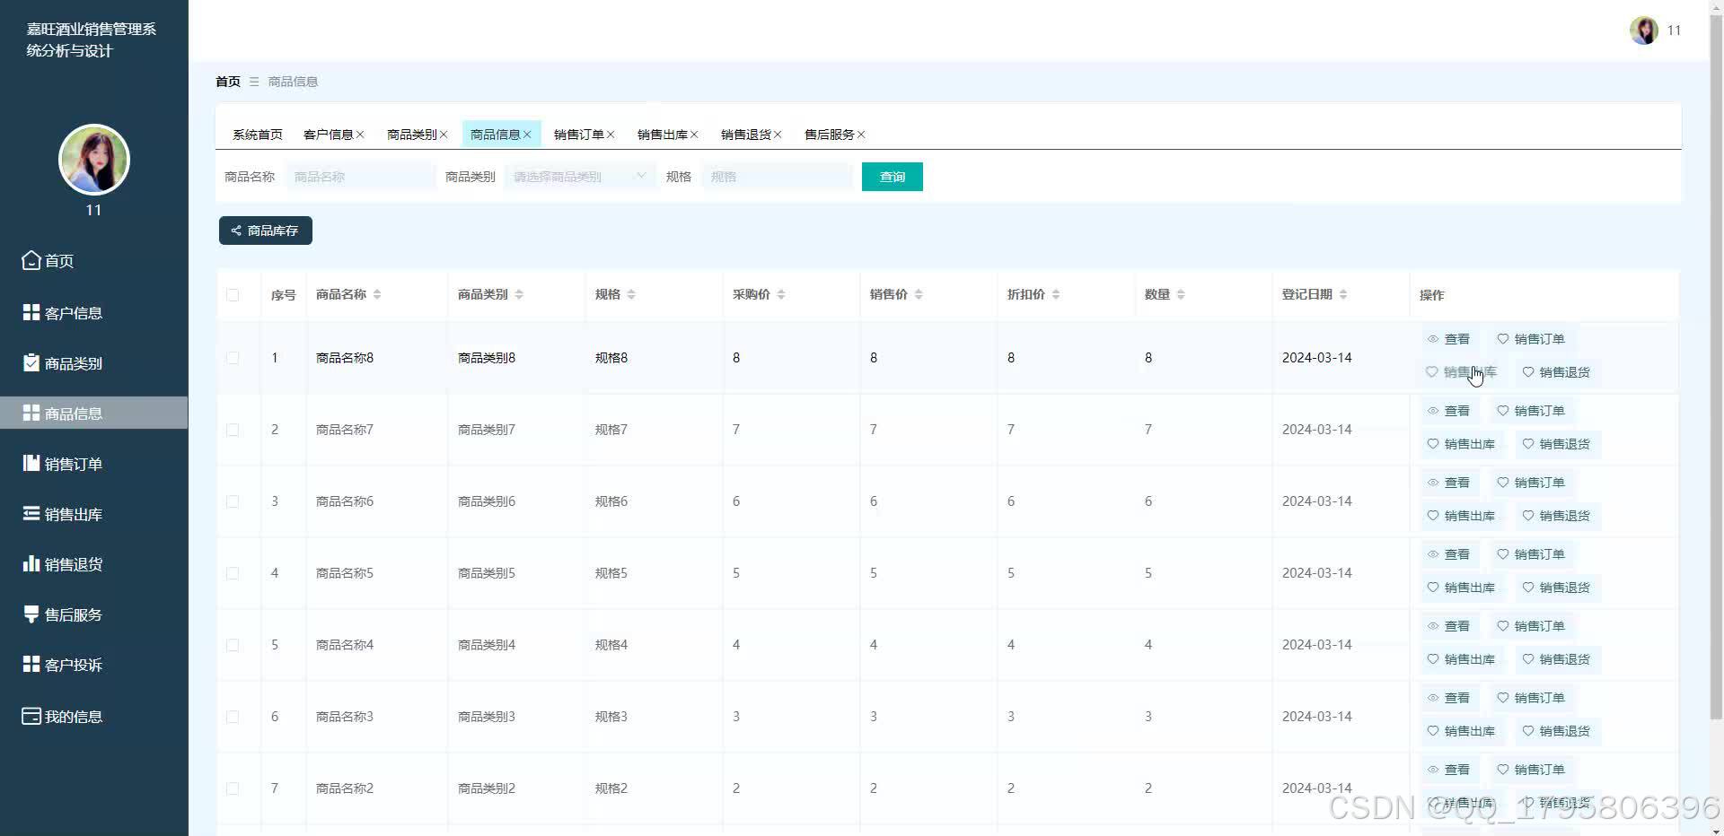Viewport: 1724px width, 836px height.
Task: Sort table by 数量 column
Action: (x=1181, y=295)
